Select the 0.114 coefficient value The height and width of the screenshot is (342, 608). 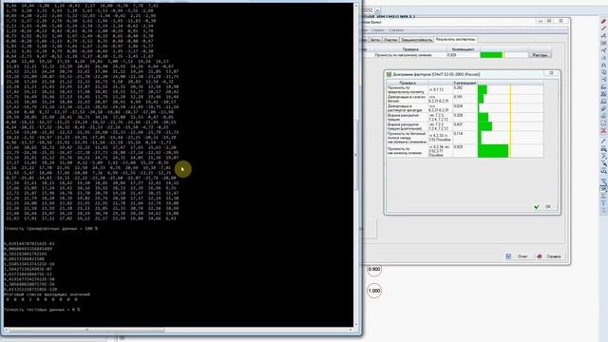pyautogui.click(x=458, y=133)
